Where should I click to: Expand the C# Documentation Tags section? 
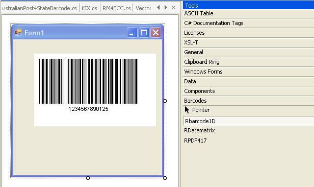pyautogui.click(x=248, y=23)
